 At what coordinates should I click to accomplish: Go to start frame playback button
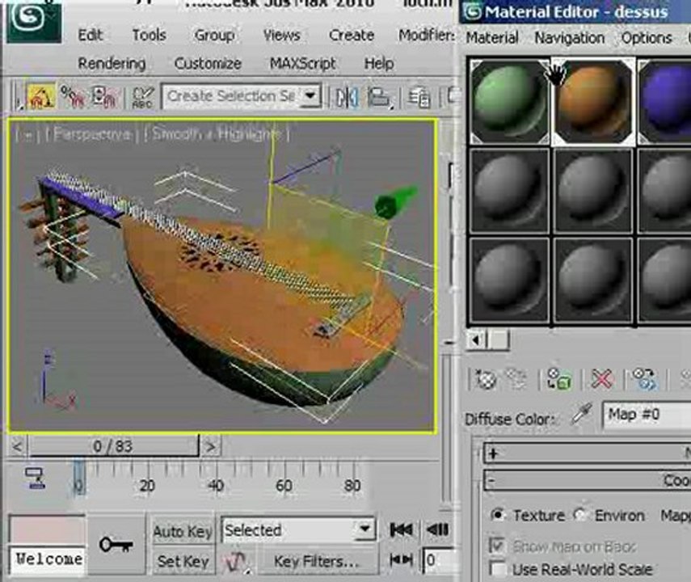click(x=401, y=529)
